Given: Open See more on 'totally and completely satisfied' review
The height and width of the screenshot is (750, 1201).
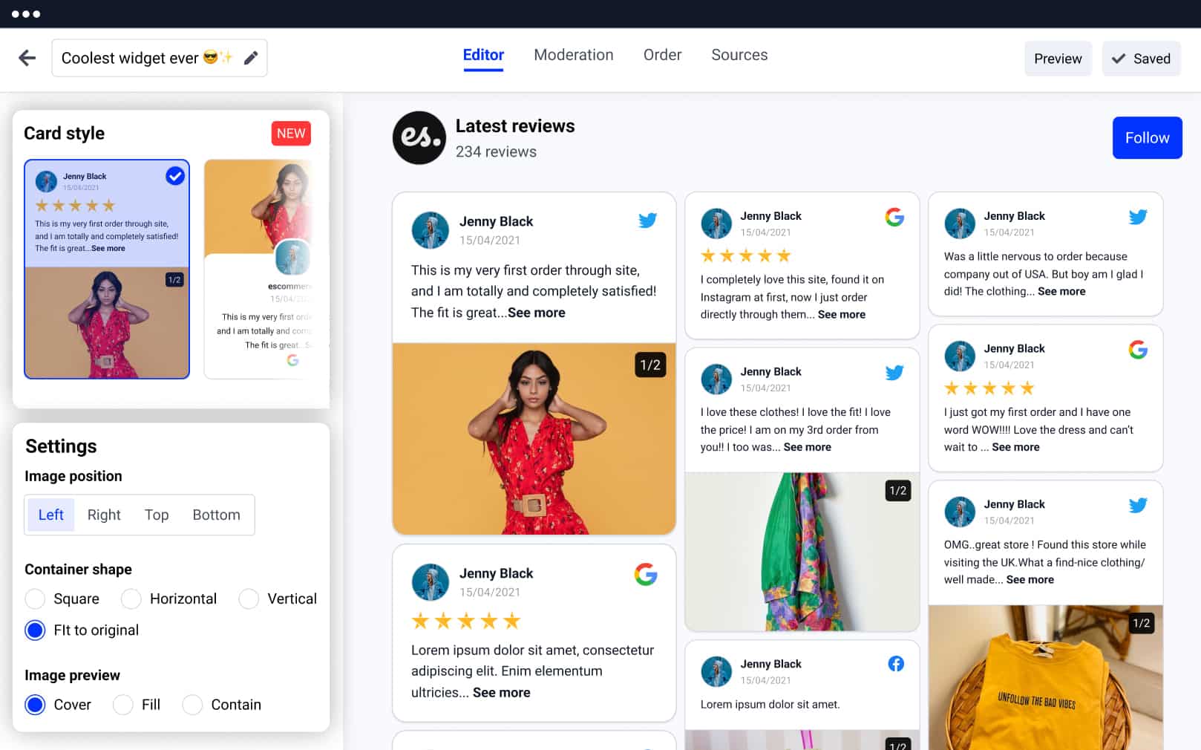Looking at the screenshot, I should (536, 313).
